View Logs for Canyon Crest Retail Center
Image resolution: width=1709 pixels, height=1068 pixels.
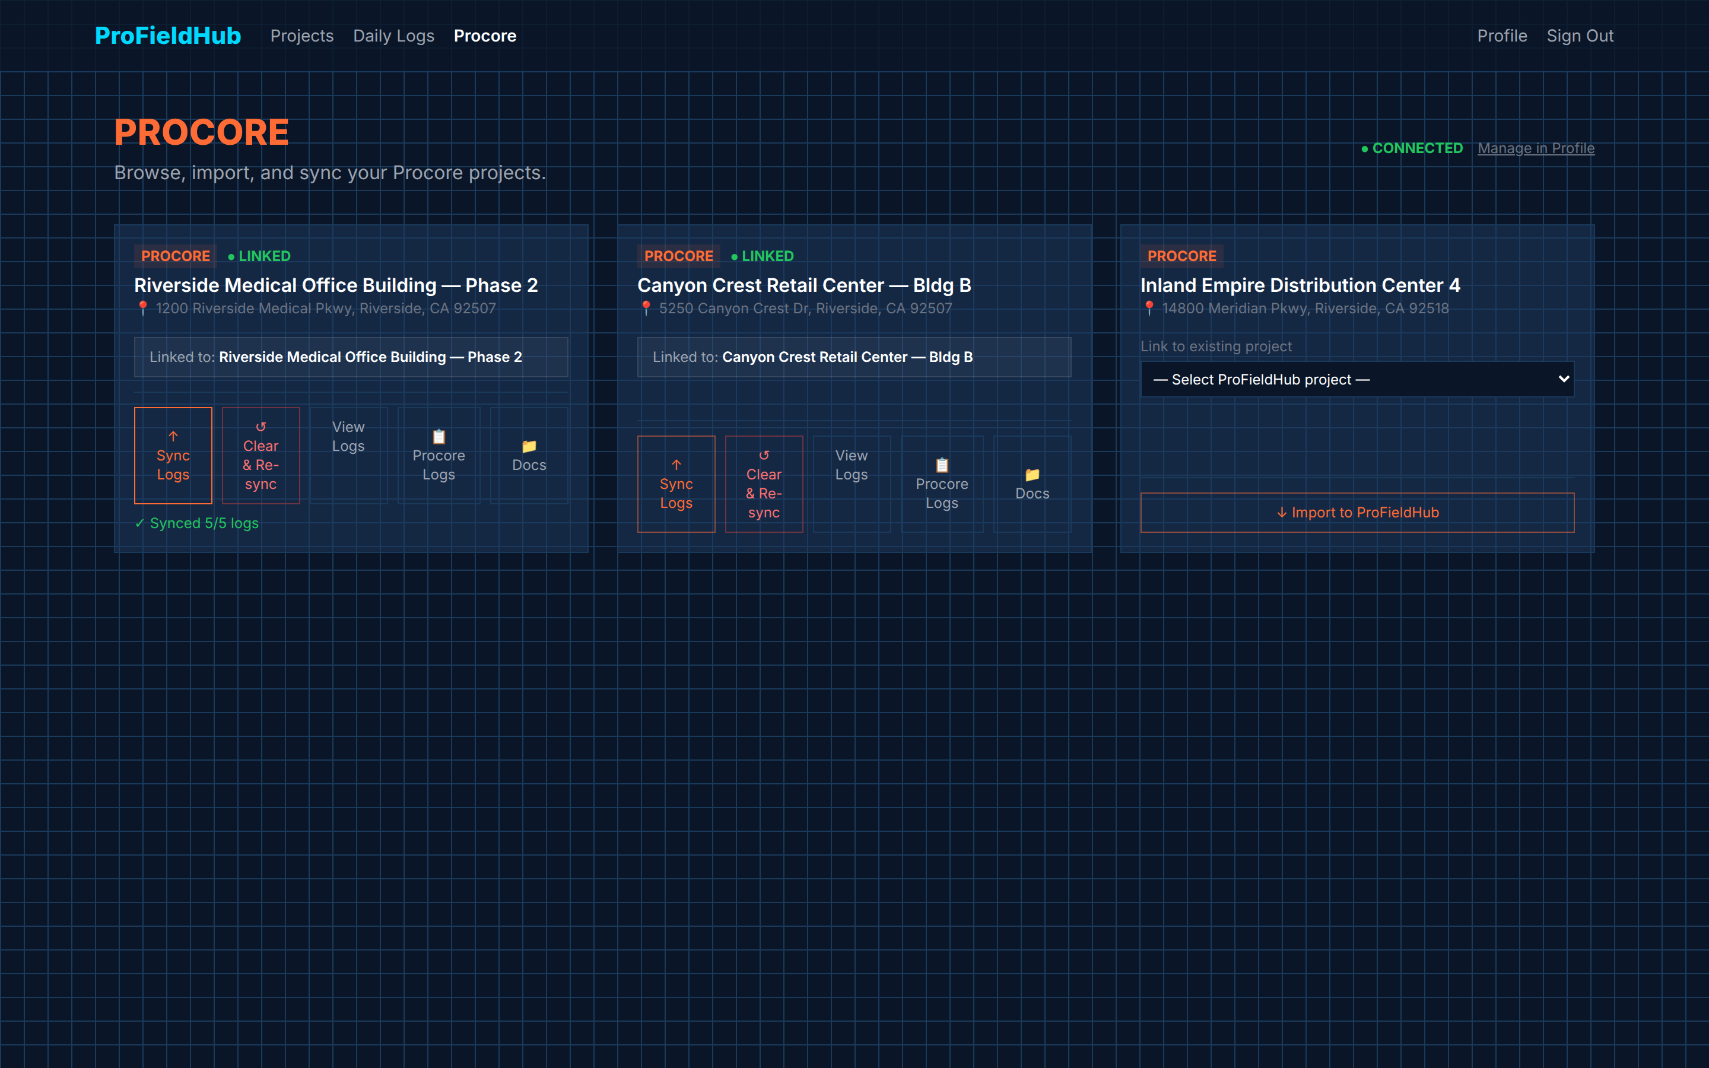[x=851, y=484]
